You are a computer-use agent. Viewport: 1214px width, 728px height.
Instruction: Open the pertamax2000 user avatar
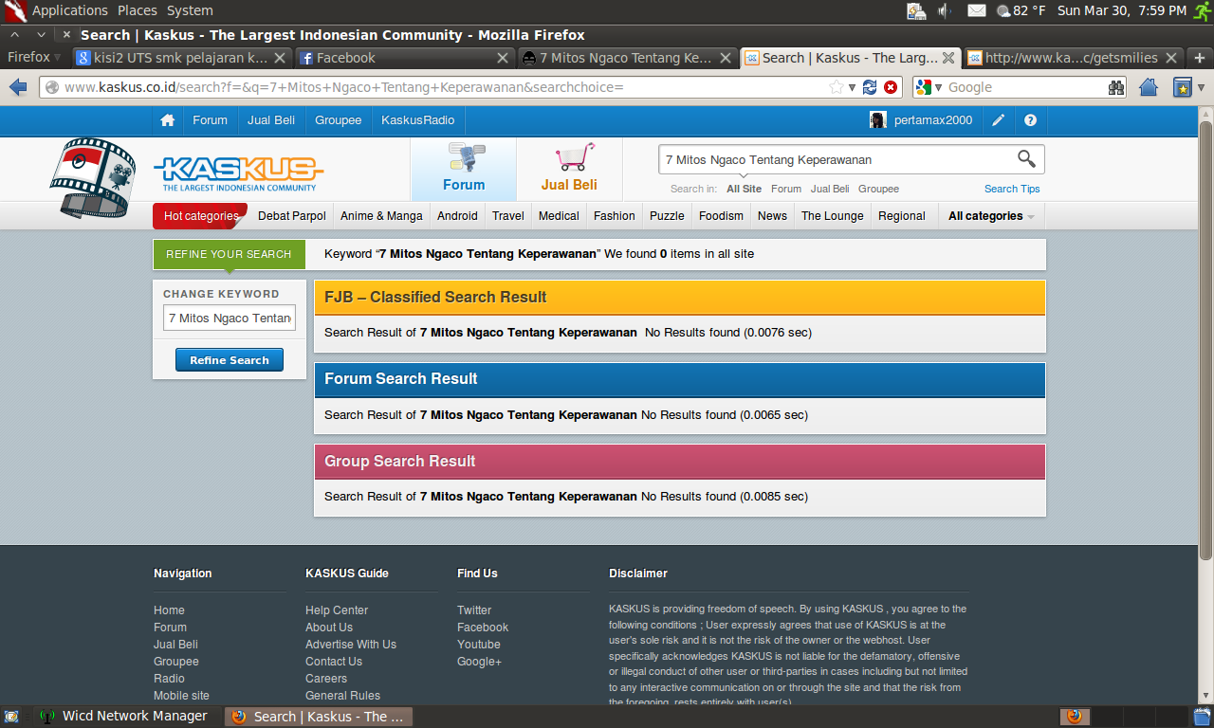(x=878, y=120)
